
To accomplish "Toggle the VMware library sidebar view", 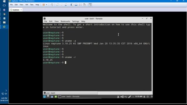I will coord(72,5).
